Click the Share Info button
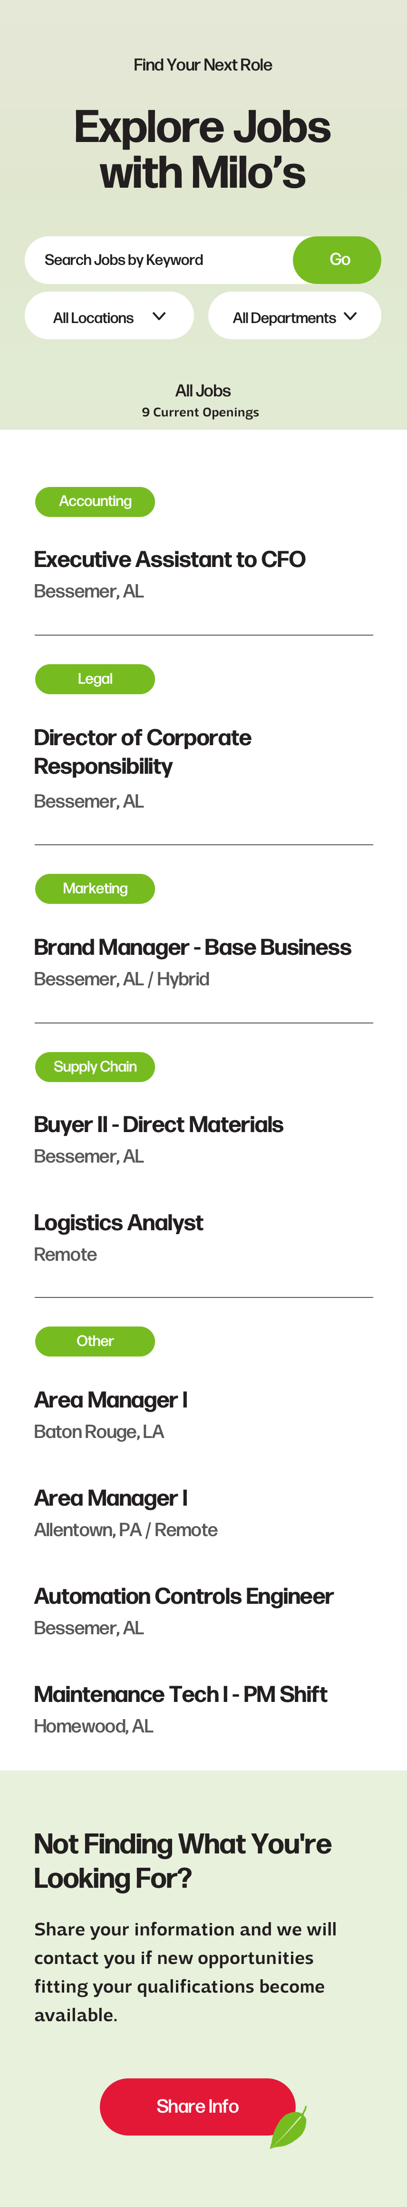 (x=197, y=2106)
